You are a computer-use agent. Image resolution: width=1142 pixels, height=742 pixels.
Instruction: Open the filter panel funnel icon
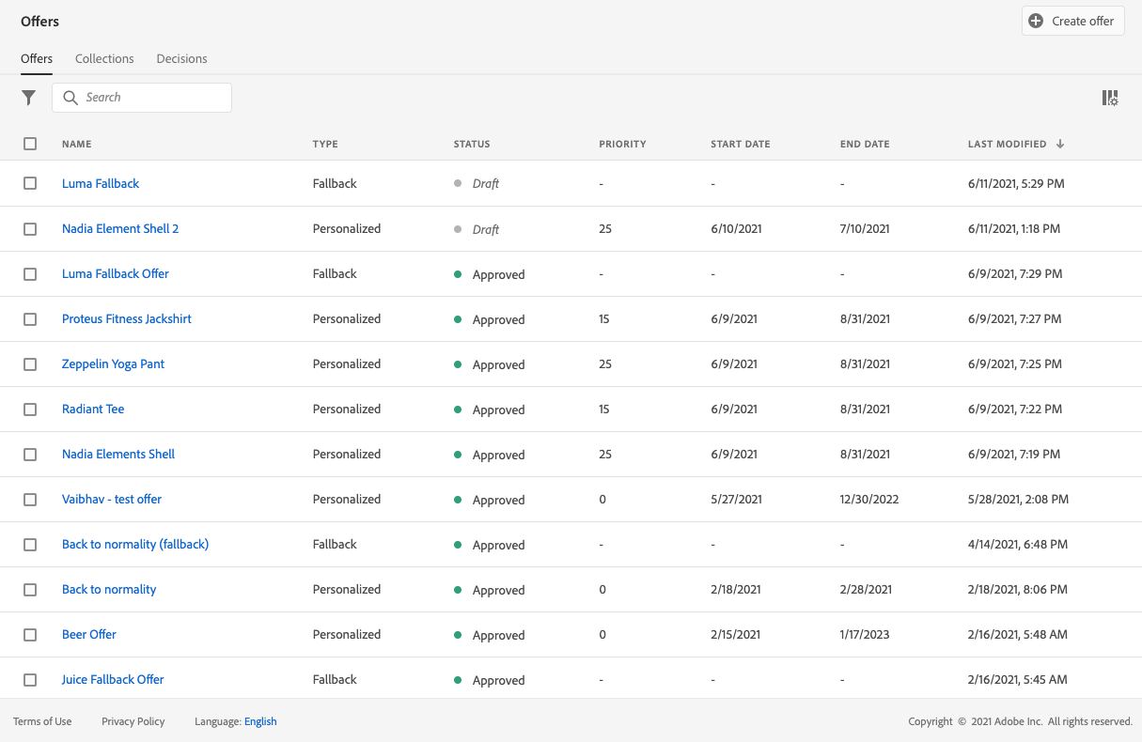tap(29, 98)
